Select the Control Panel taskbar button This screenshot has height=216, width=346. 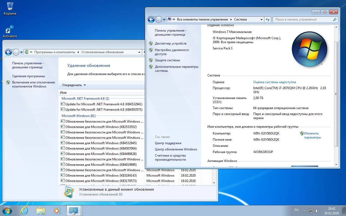pyautogui.click(x=74, y=211)
